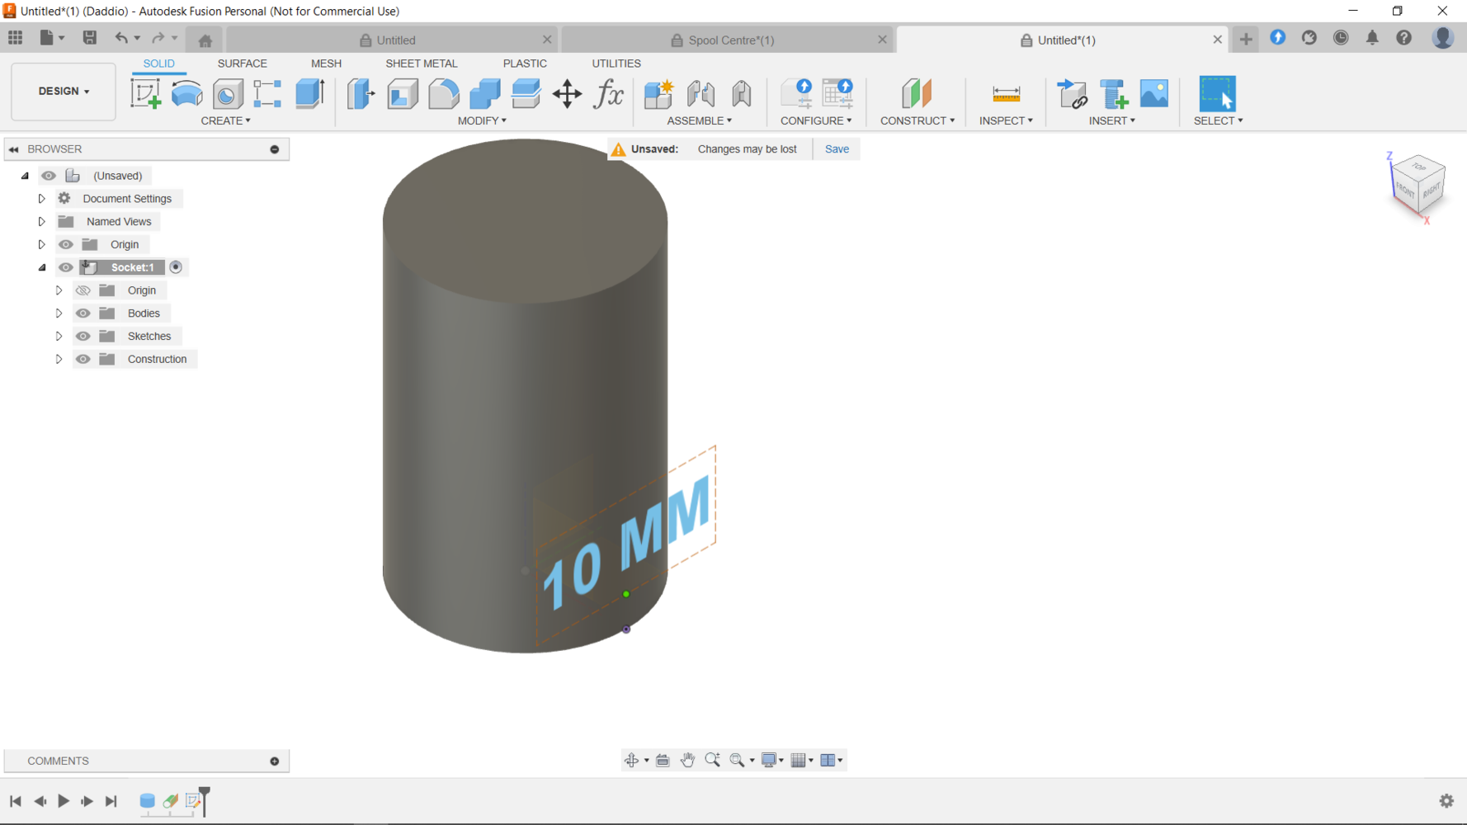Select the Create Sketch tool
1467x825 pixels.
[x=146, y=94]
